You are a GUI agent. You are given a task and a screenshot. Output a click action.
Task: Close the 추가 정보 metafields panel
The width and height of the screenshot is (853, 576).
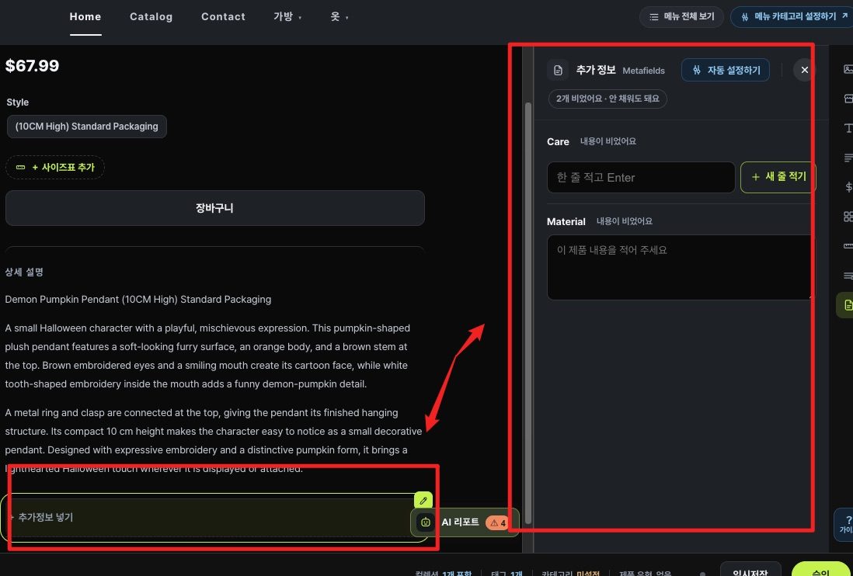point(804,70)
